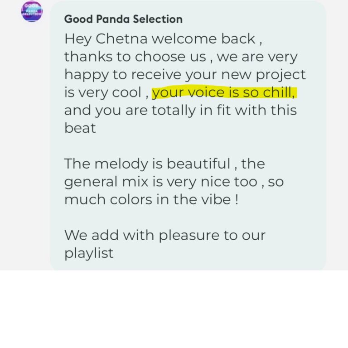Click the blank gap between first two paragraphs
Viewport: 348px width, 348px height.
click(188, 145)
